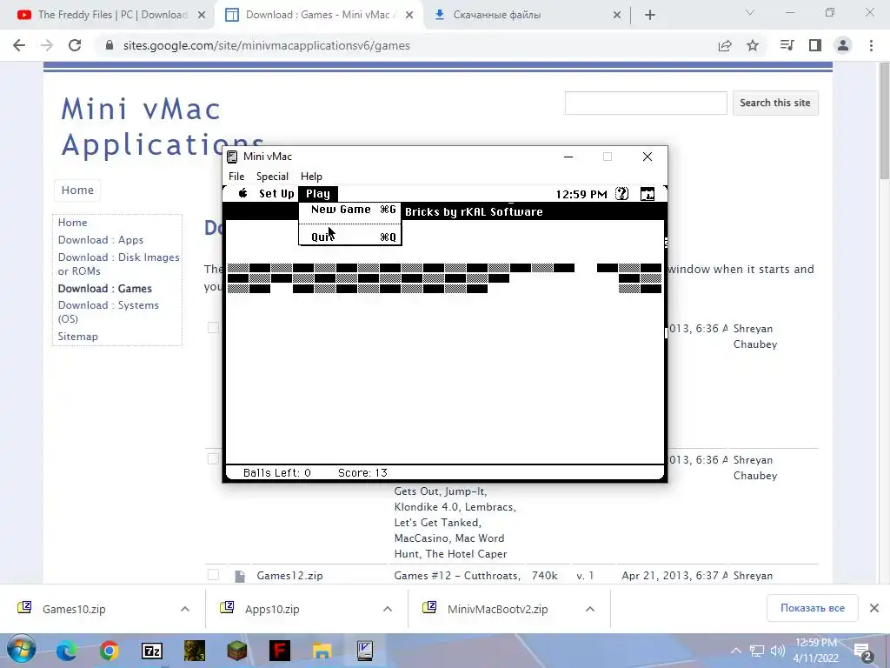Open File Explorer from taskbar
The image size is (890, 668).
click(x=322, y=651)
